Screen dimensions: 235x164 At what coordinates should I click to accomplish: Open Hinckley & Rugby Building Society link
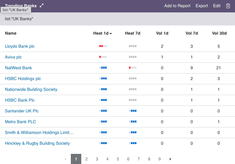point(37,143)
